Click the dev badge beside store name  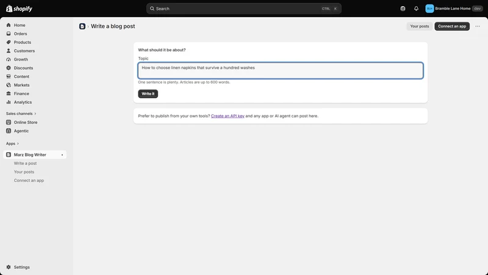(478, 9)
